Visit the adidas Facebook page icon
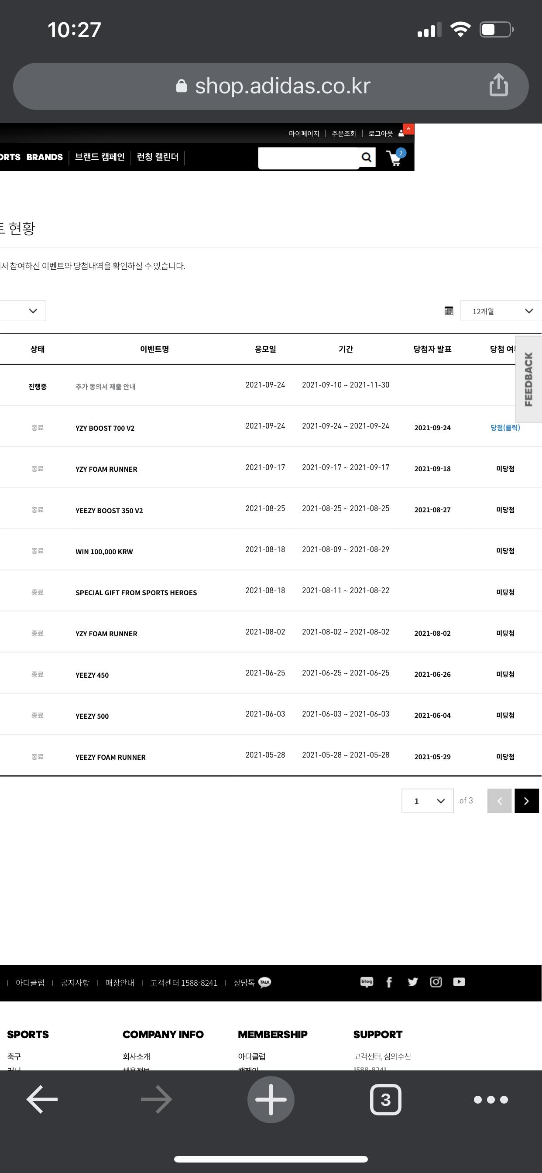The image size is (542, 1173). coord(389,982)
